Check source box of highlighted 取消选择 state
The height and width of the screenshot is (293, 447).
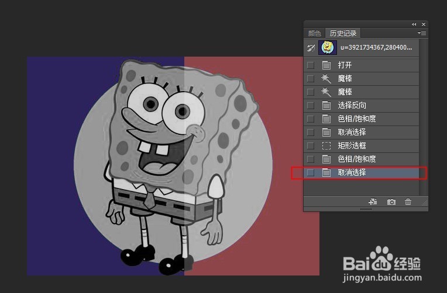click(x=311, y=172)
